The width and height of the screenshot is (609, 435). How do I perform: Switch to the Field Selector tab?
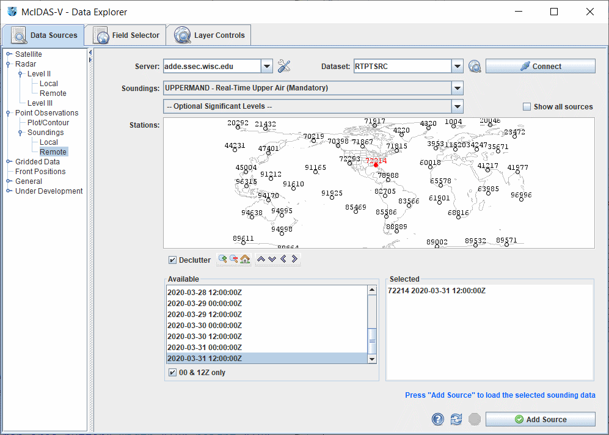pos(127,35)
